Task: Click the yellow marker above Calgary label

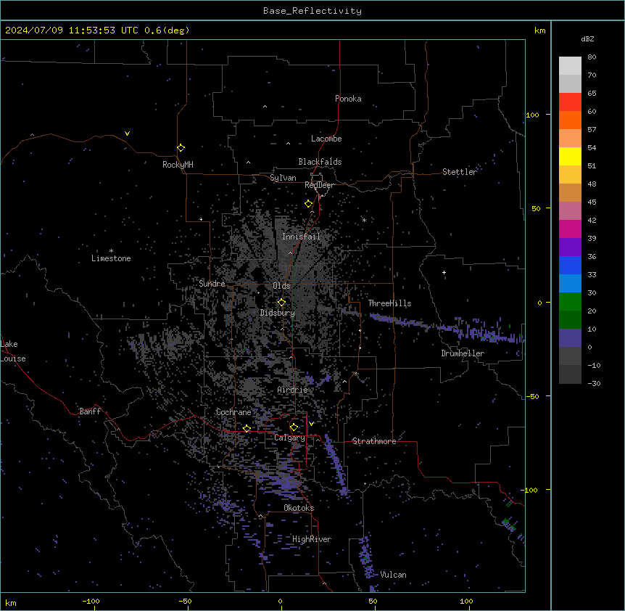Action: click(x=294, y=427)
